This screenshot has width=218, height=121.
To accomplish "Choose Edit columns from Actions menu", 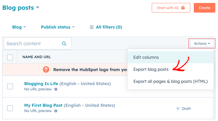I will (171, 57).
